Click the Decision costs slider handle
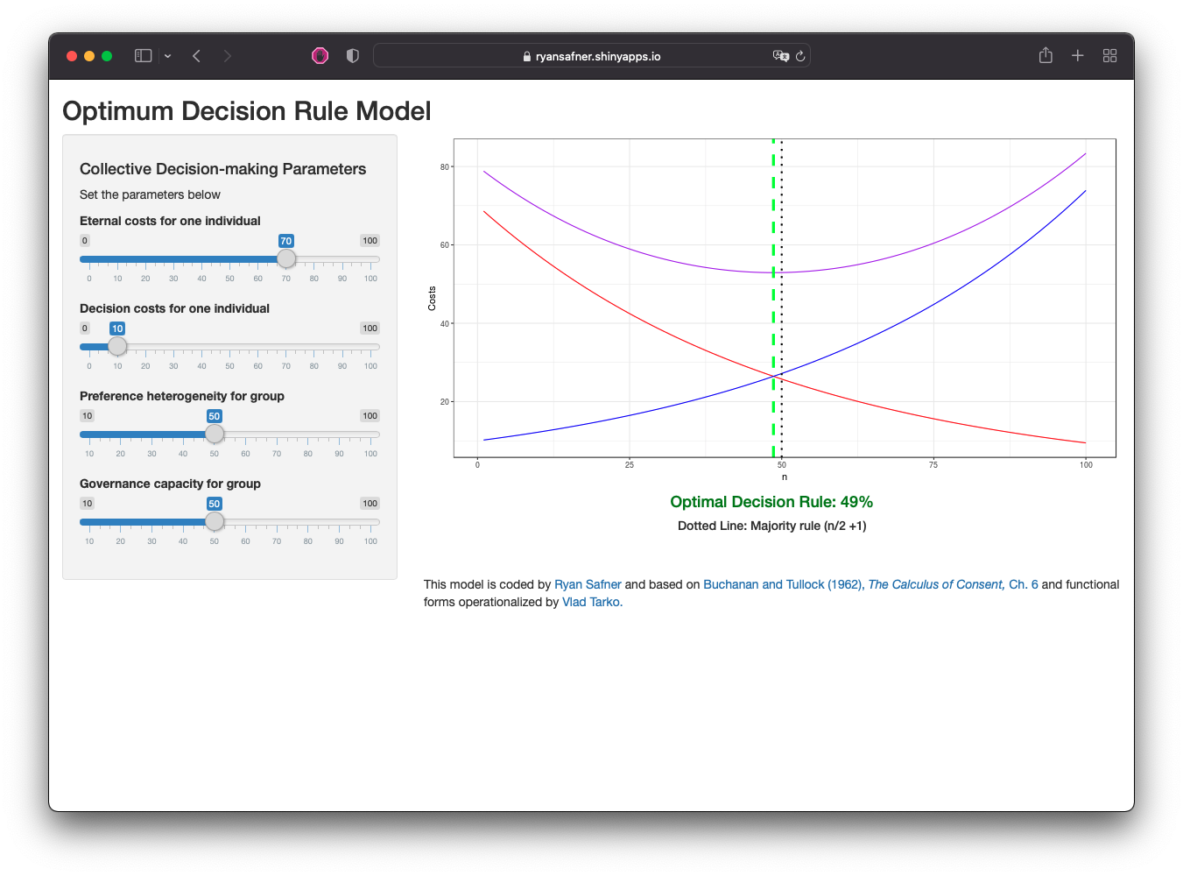1183x876 pixels. [117, 347]
